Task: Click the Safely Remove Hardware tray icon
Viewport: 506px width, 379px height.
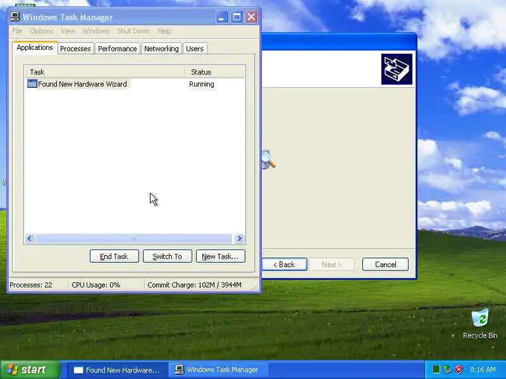Action: 447,370
